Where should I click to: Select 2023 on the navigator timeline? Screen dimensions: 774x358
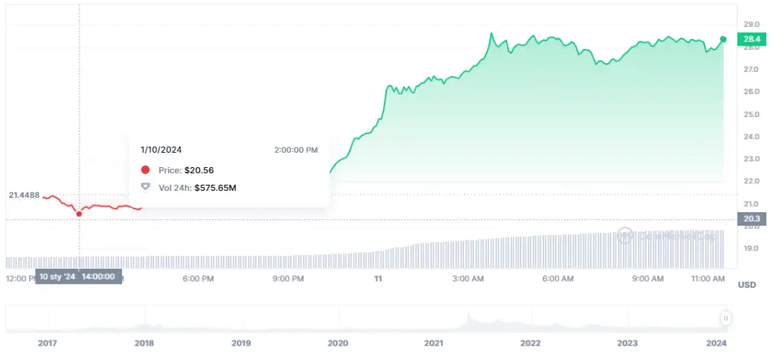point(627,343)
